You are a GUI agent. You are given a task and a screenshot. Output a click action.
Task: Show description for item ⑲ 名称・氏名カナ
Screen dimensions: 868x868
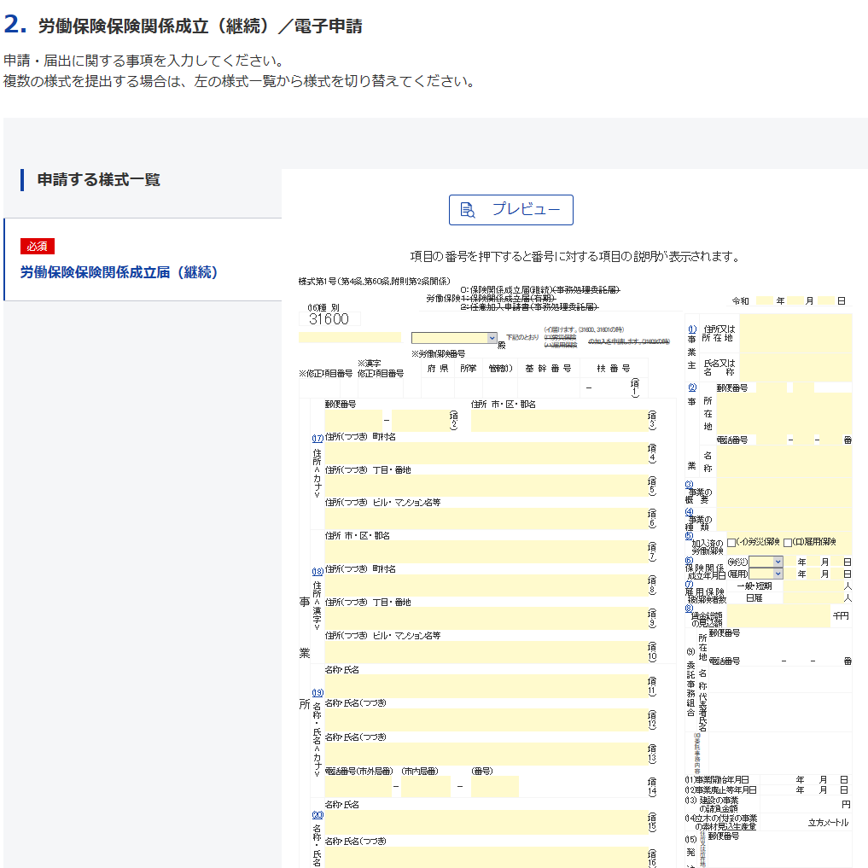[x=317, y=692]
